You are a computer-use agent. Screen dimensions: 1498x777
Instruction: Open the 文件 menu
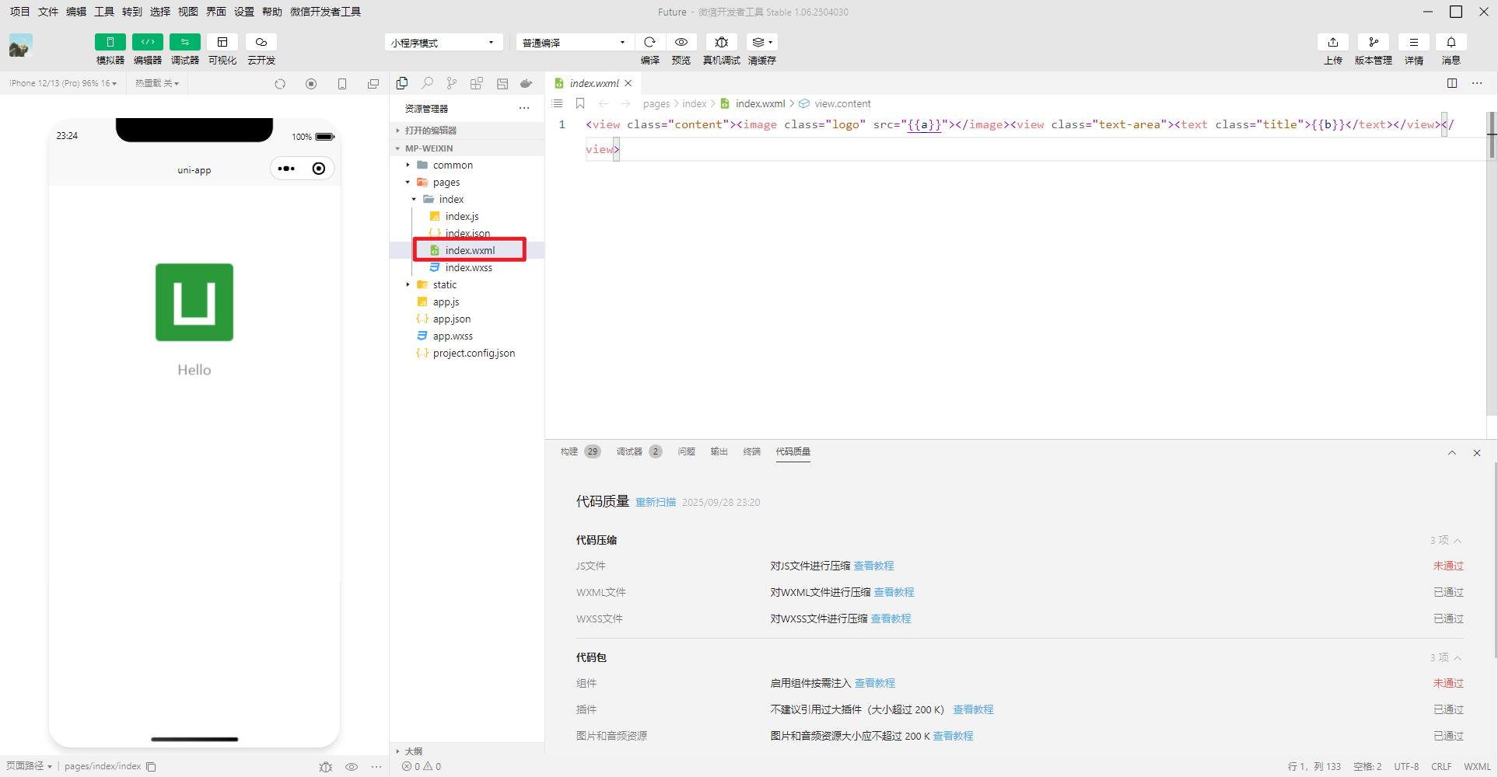[48, 12]
